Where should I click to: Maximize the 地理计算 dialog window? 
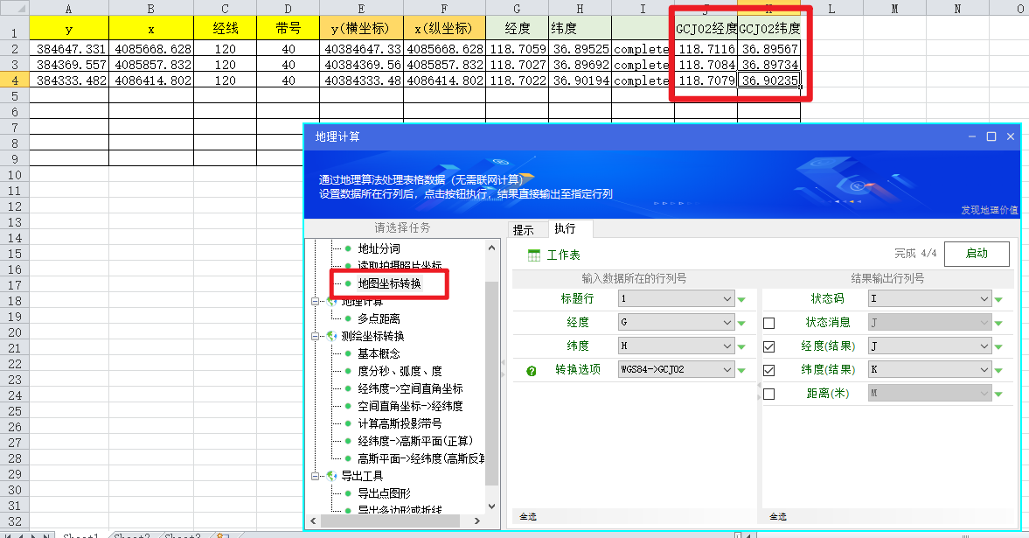(x=991, y=136)
